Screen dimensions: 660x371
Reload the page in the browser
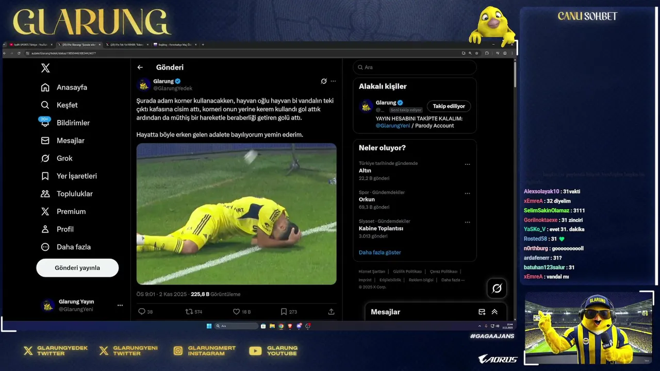pos(20,53)
